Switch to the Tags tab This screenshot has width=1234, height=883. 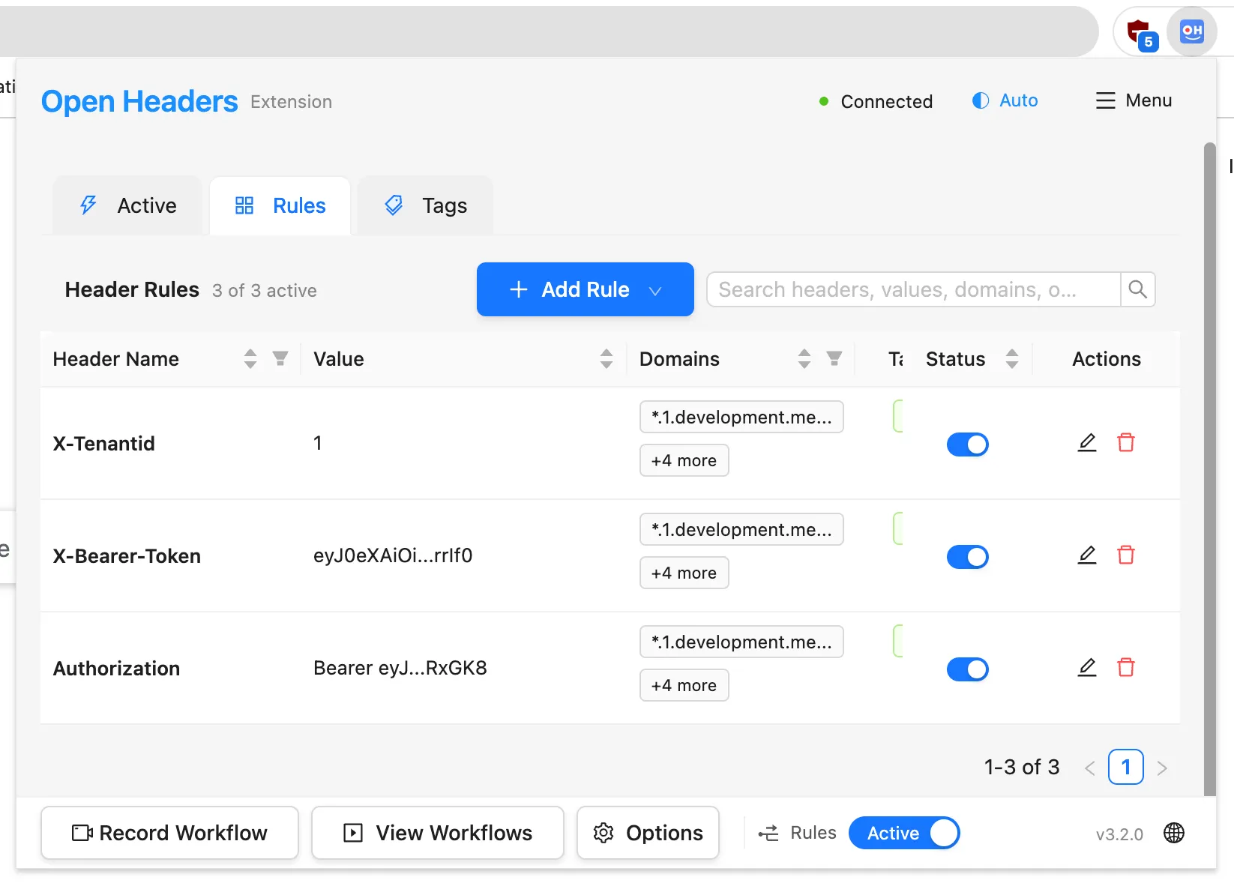coord(425,205)
